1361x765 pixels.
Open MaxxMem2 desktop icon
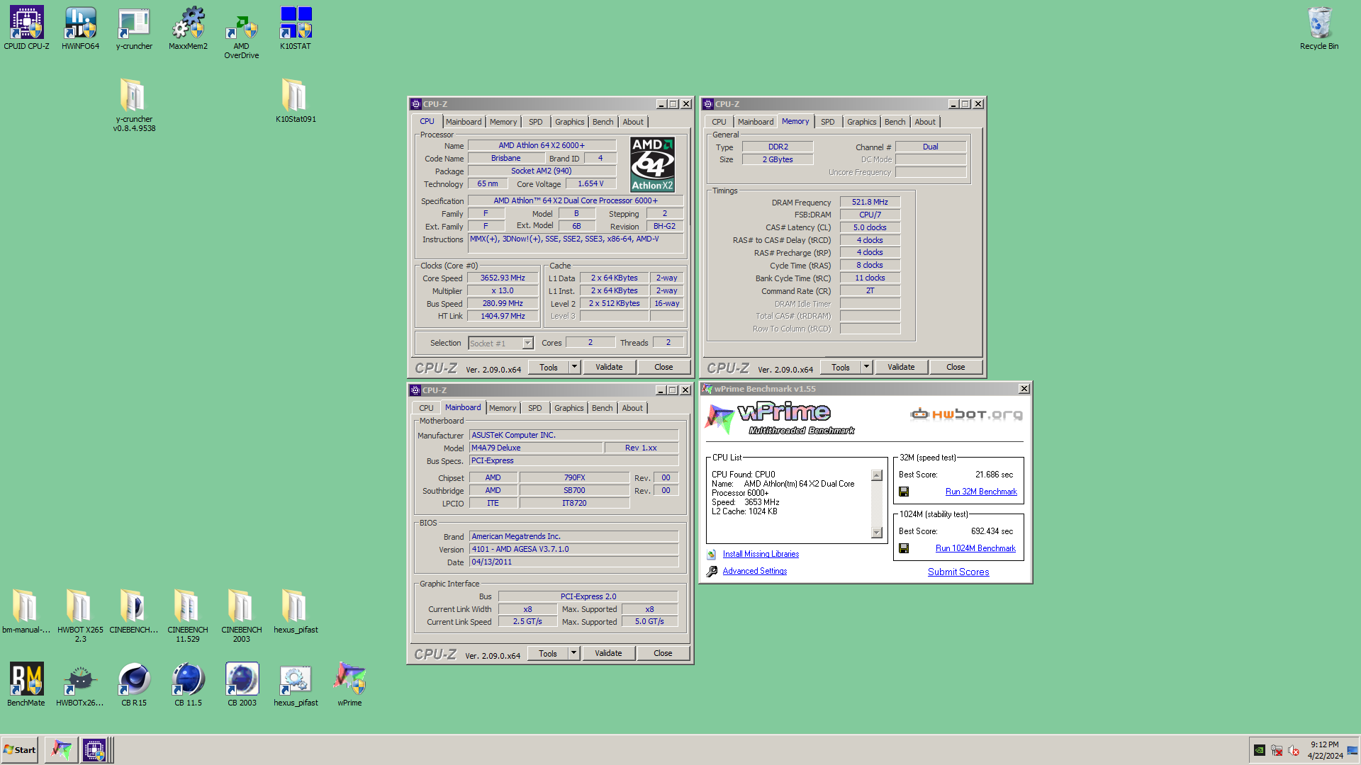188,28
